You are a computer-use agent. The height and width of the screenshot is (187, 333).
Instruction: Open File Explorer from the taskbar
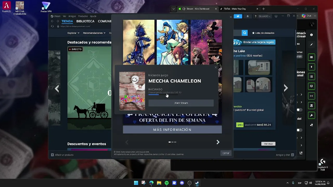tap(159, 183)
